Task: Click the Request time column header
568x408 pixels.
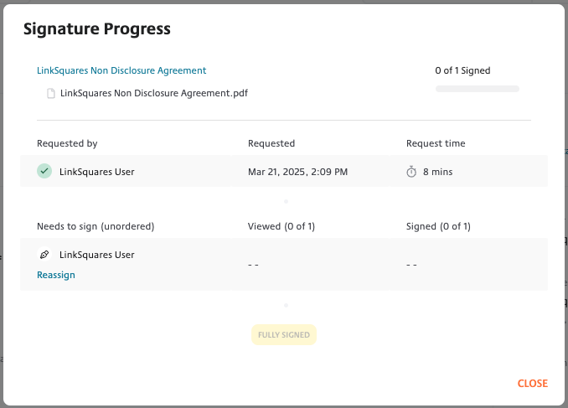Action: tap(436, 143)
